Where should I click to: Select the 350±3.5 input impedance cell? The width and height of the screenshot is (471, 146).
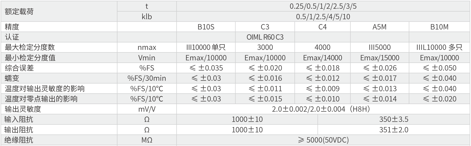[394, 119]
